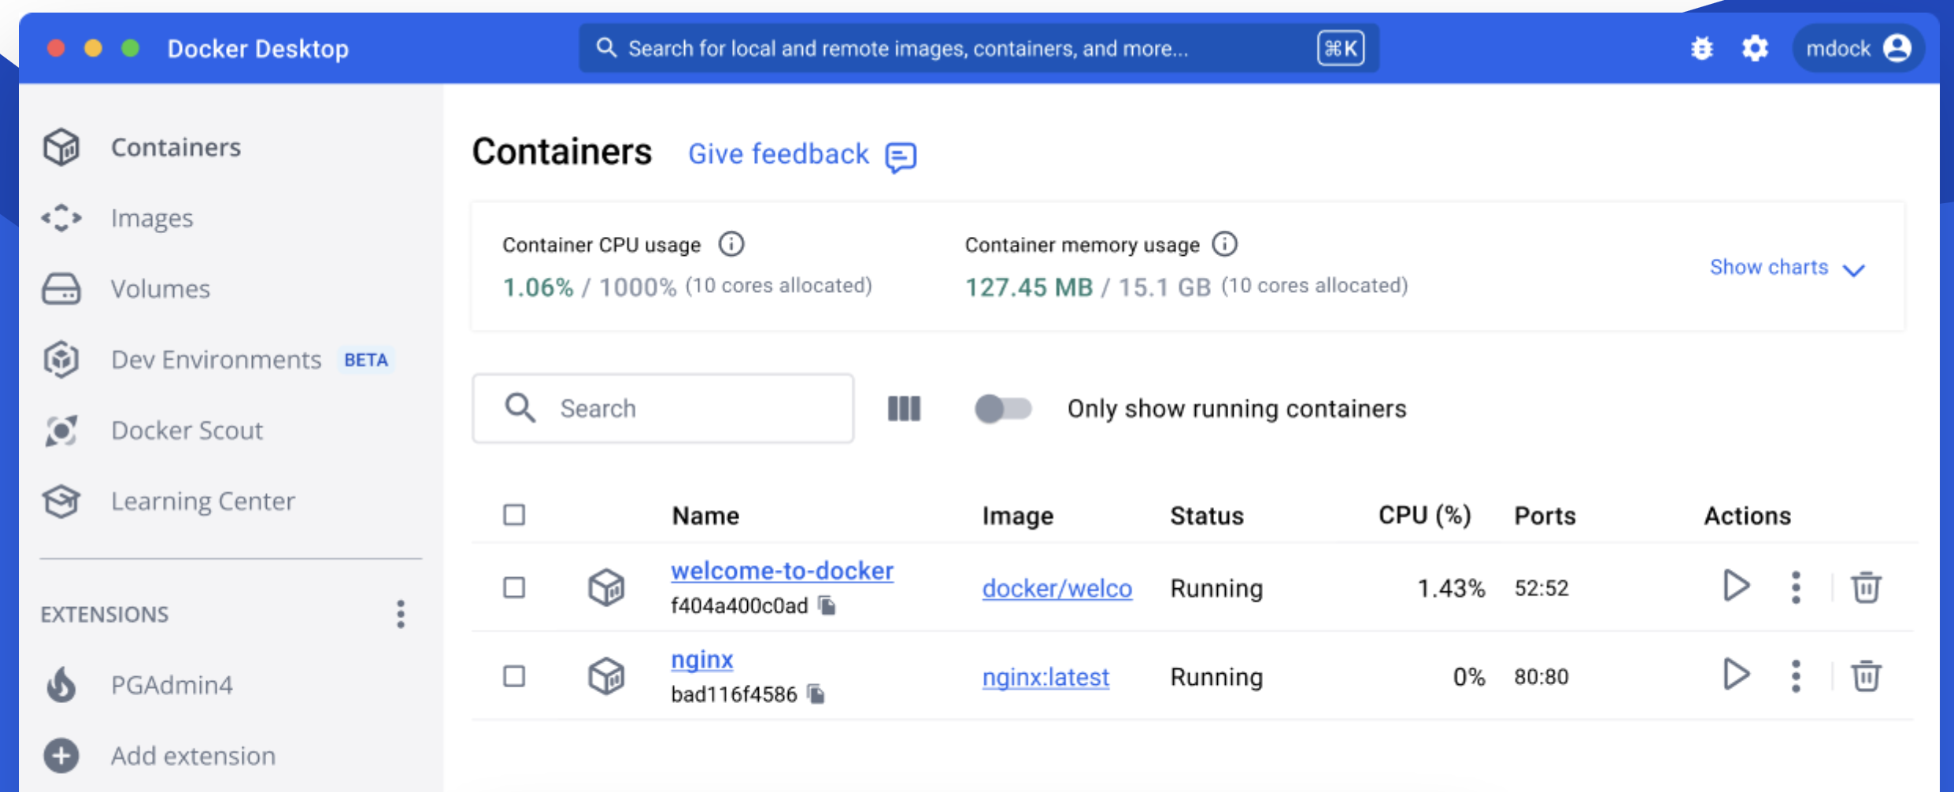Click the nginx container cube icon
The width and height of the screenshot is (1954, 792).
click(606, 675)
